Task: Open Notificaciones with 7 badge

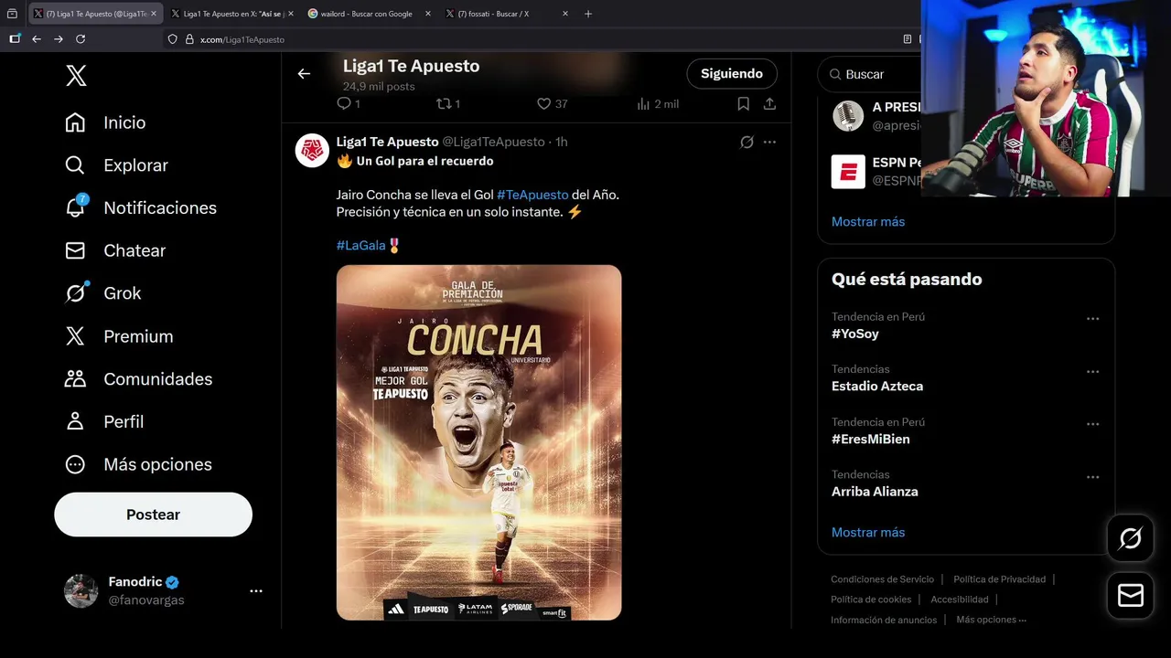Action: tap(141, 207)
